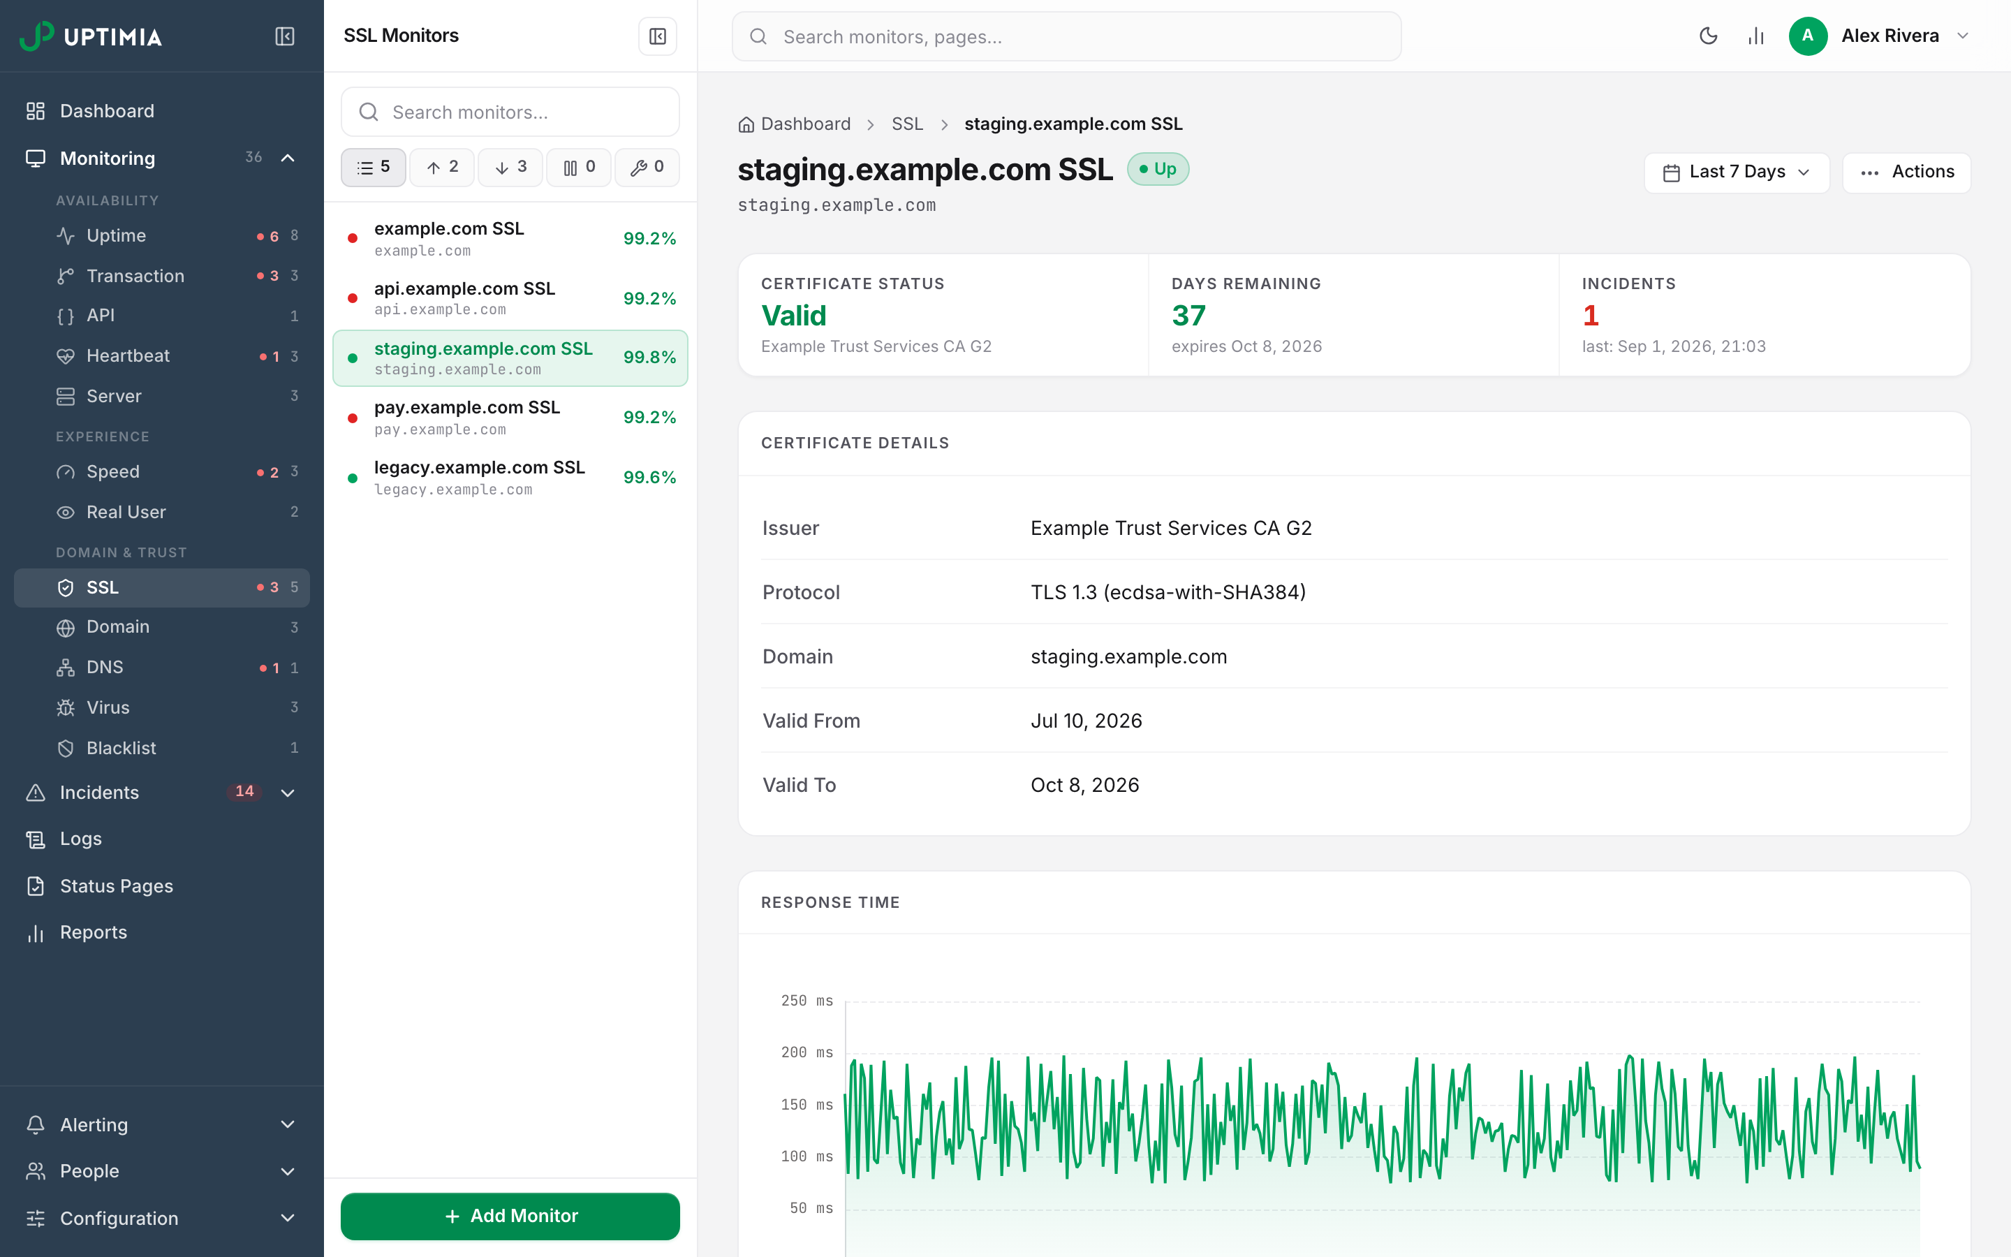Toggle dark mode moon icon
The image size is (2011, 1257).
1708,36
